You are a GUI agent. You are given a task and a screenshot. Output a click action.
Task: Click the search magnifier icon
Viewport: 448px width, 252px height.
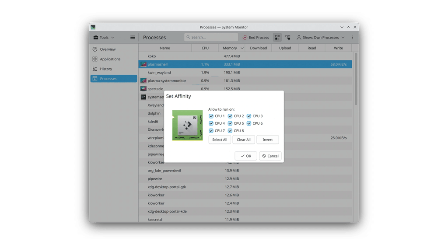coord(188,37)
